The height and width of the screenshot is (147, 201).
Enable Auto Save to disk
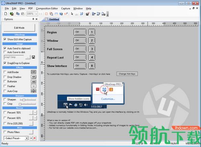(x=5, y=52)
